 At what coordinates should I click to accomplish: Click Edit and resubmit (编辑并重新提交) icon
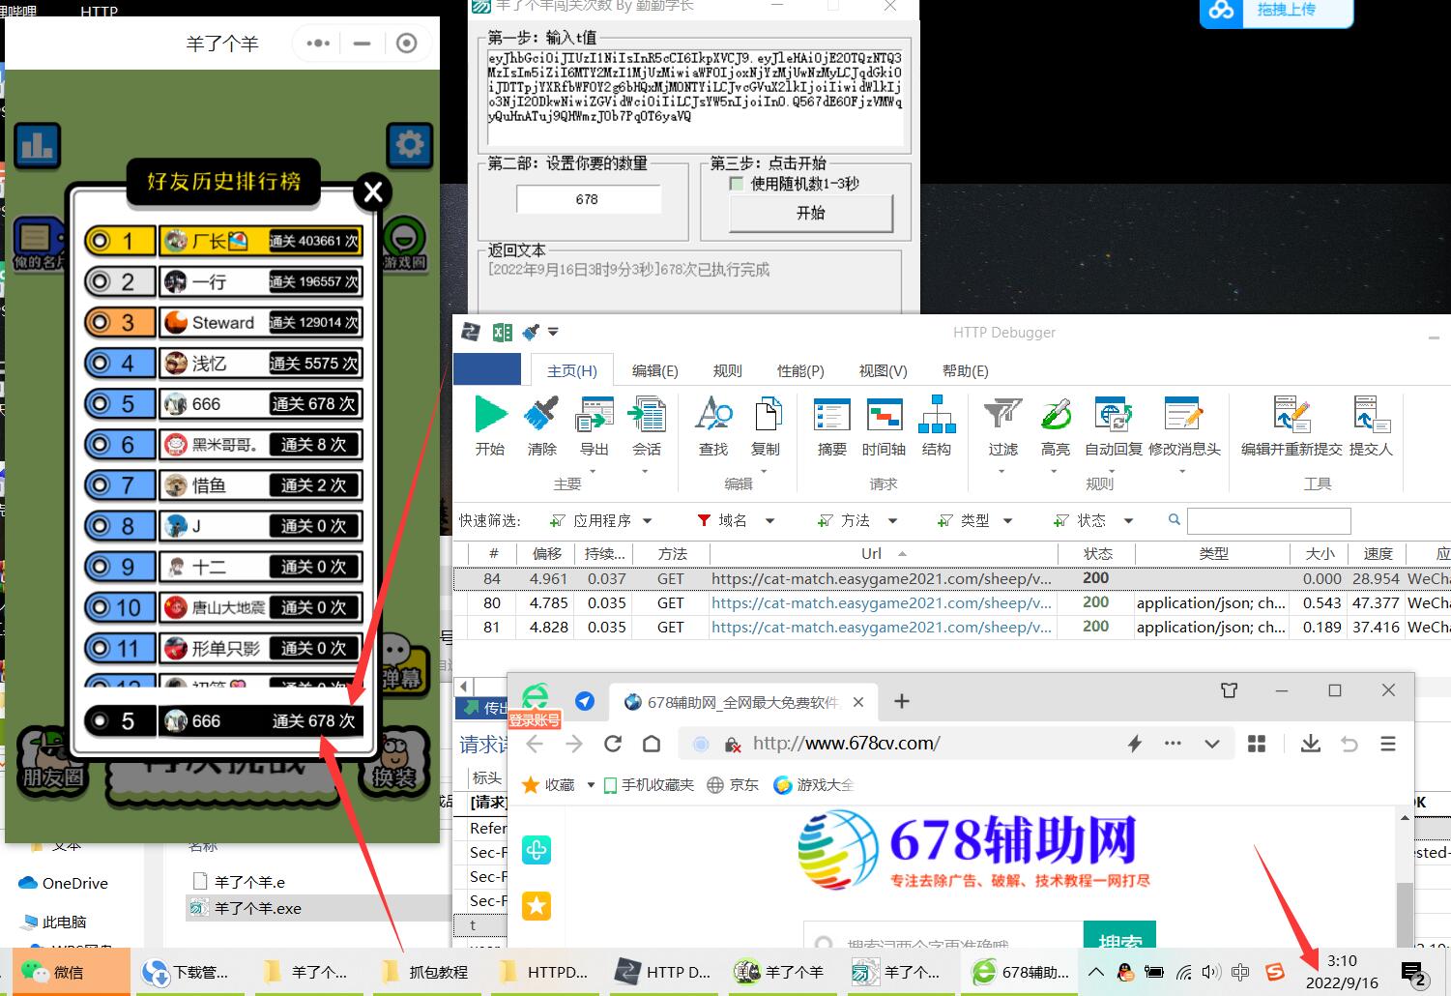1291,414
